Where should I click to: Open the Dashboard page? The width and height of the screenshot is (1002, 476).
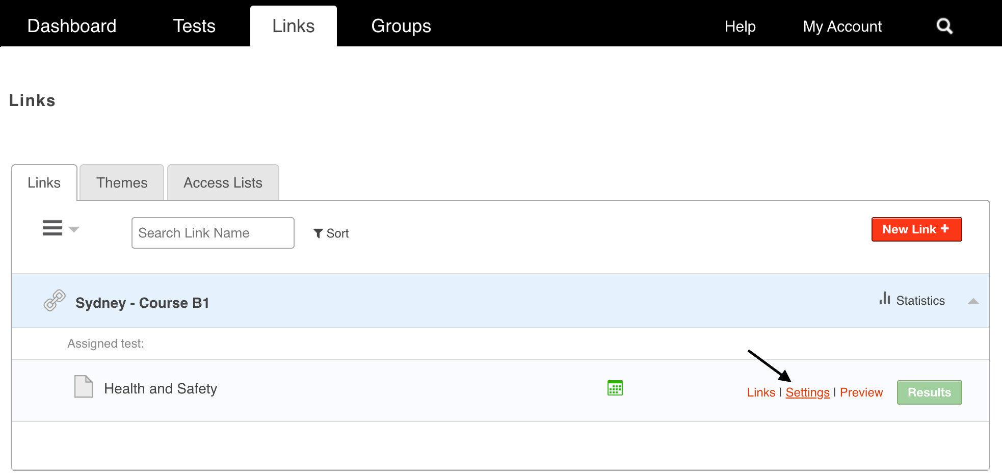[x=72, y=26]
